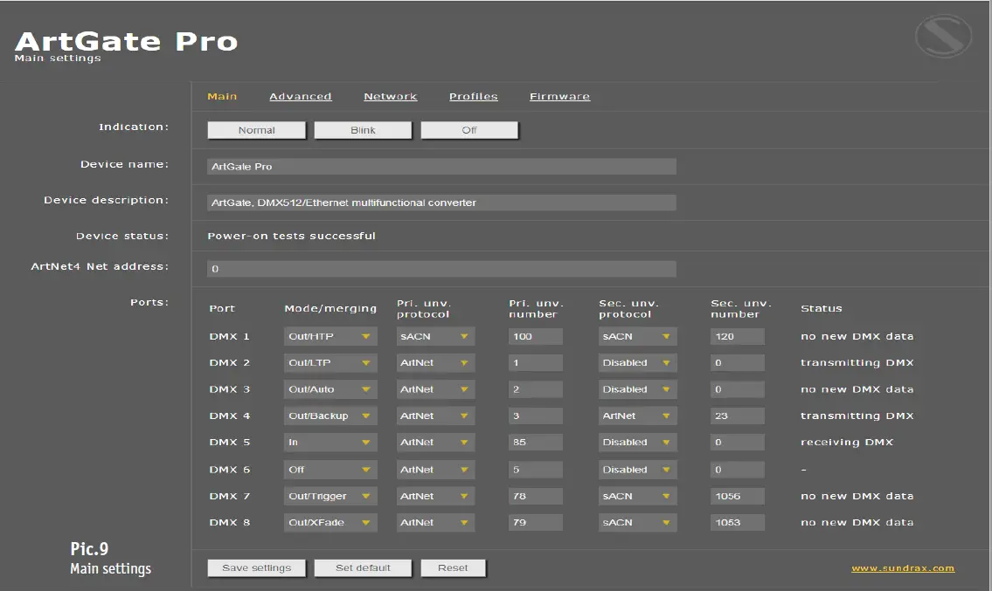The height and width of the screenshot is (591, 992).
Task: Click Save settings button
Action: coord(256,568)
